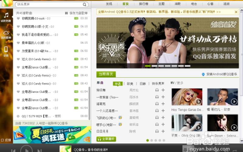
Task: Add 一个人还是想 using its plus icon
Action: tap(163, 110)
